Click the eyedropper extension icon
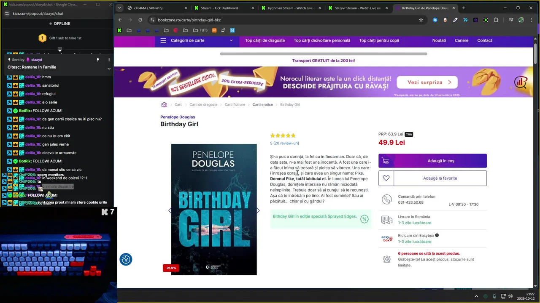The height and width of the screenshot is (303, 540). (455, 20)
